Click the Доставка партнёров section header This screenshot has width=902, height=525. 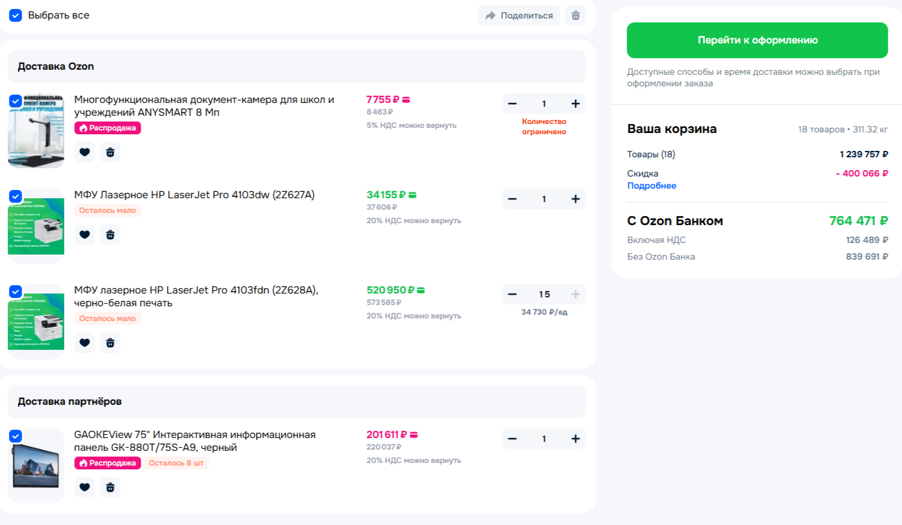point(297,402)
